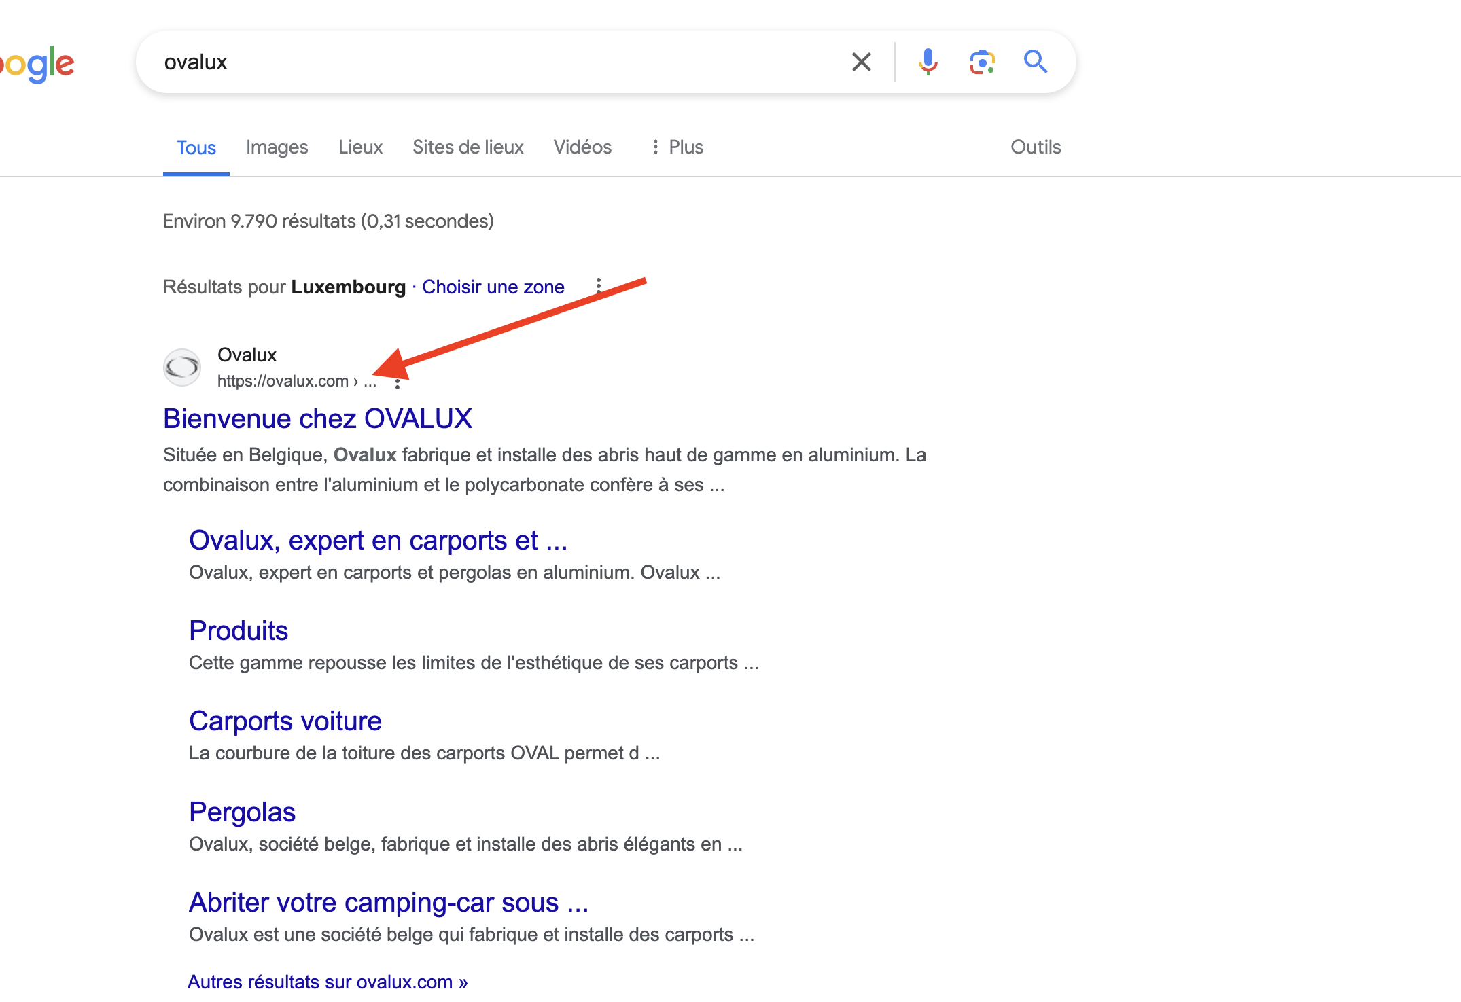
Task: Switch to the Images tab
Action: coord(277,147)
